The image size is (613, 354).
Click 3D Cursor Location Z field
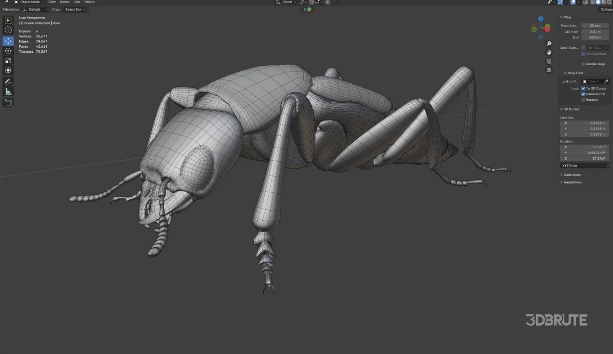click(585, 135)
